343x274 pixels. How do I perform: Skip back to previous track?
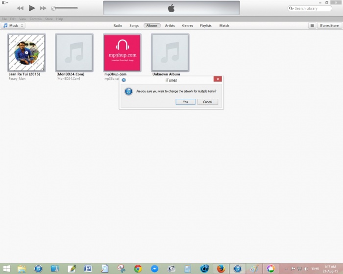(x=20, y=8)
